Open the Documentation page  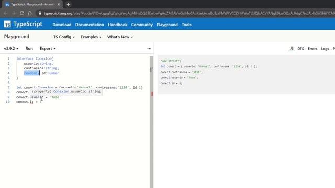(90, 25)
